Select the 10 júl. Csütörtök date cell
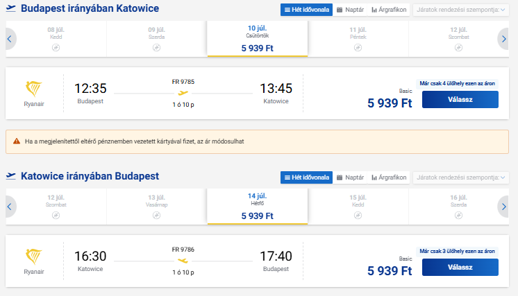The image size is (518, 296). click(x=257, y=39)
